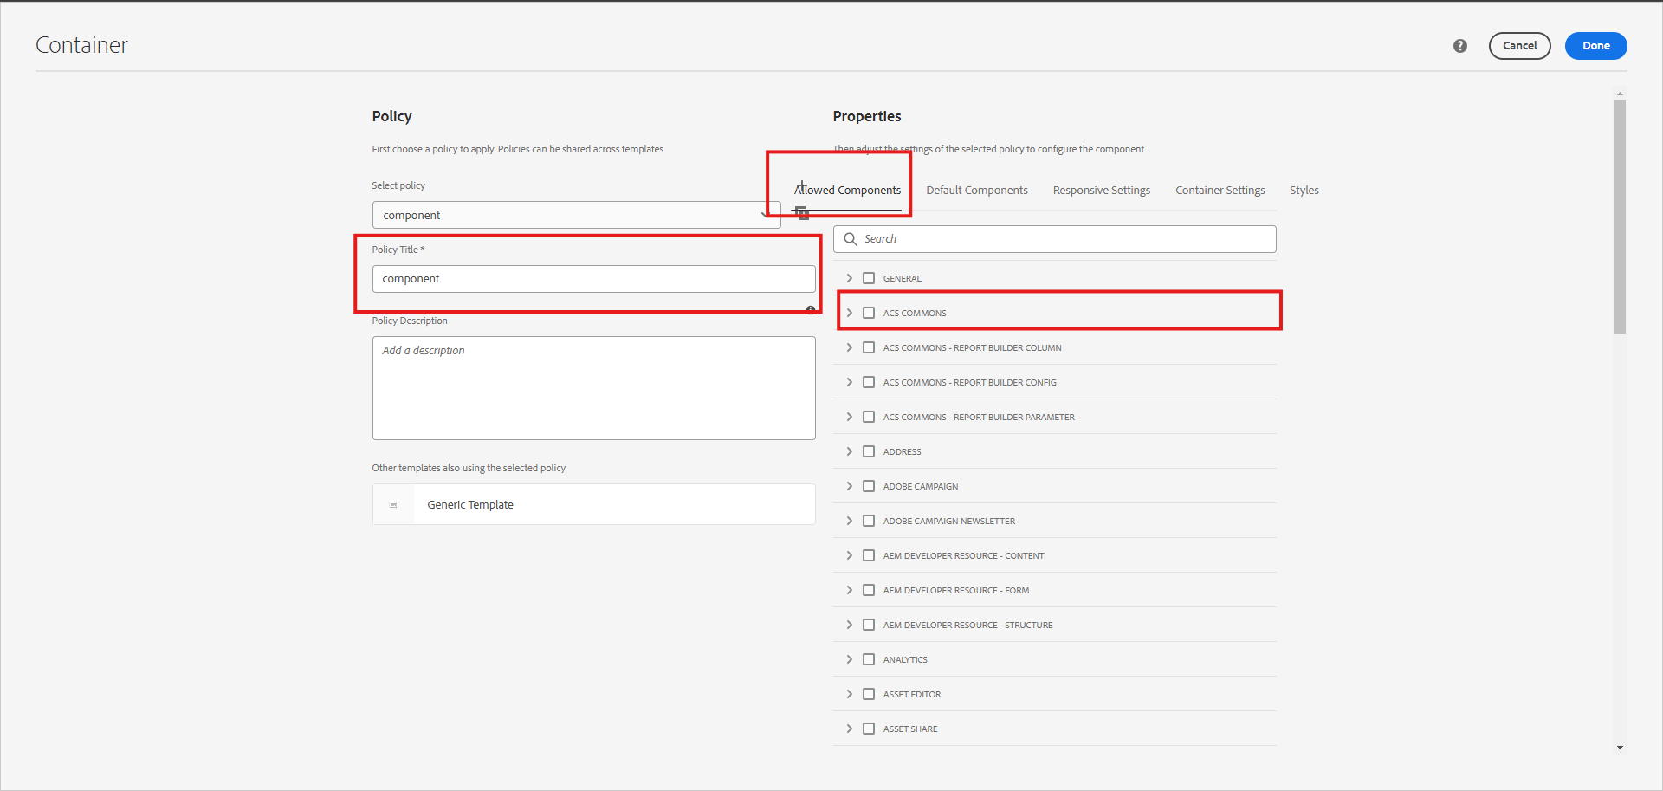Image resolution: width=1663 pixels, height=791 pixels.
Task: Click the Generic Template list item icon
Action: [x=393, y=504]
